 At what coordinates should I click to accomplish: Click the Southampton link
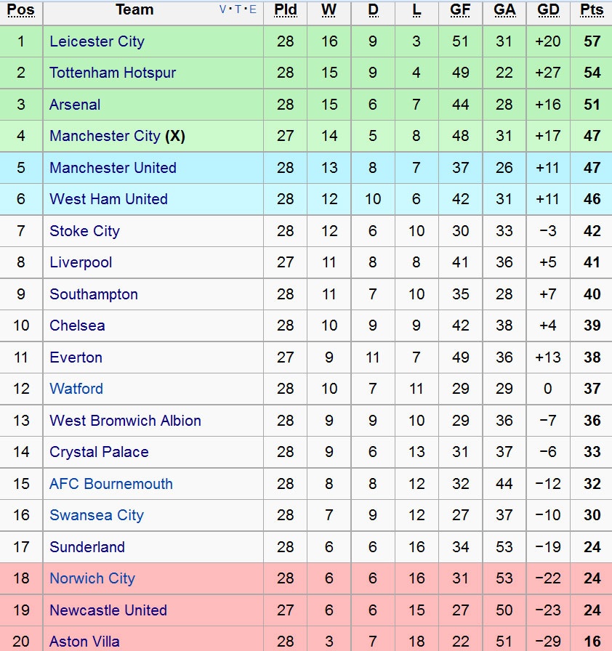click(94, 294)
